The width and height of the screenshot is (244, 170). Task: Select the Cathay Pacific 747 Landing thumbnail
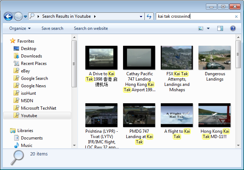tap(139, 57)
